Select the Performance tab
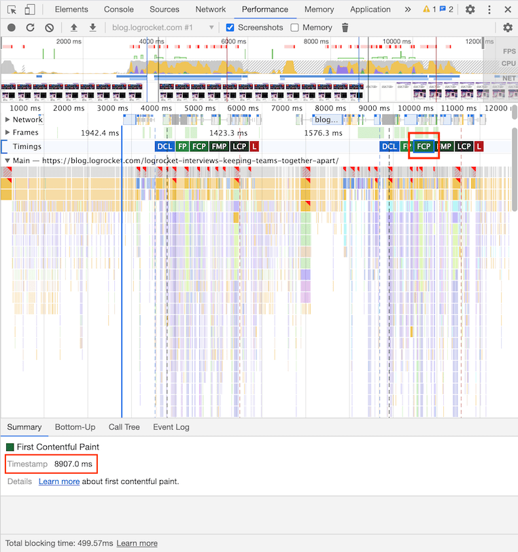The height and width of the screenshot is (552, 518). tap(265, 10)
